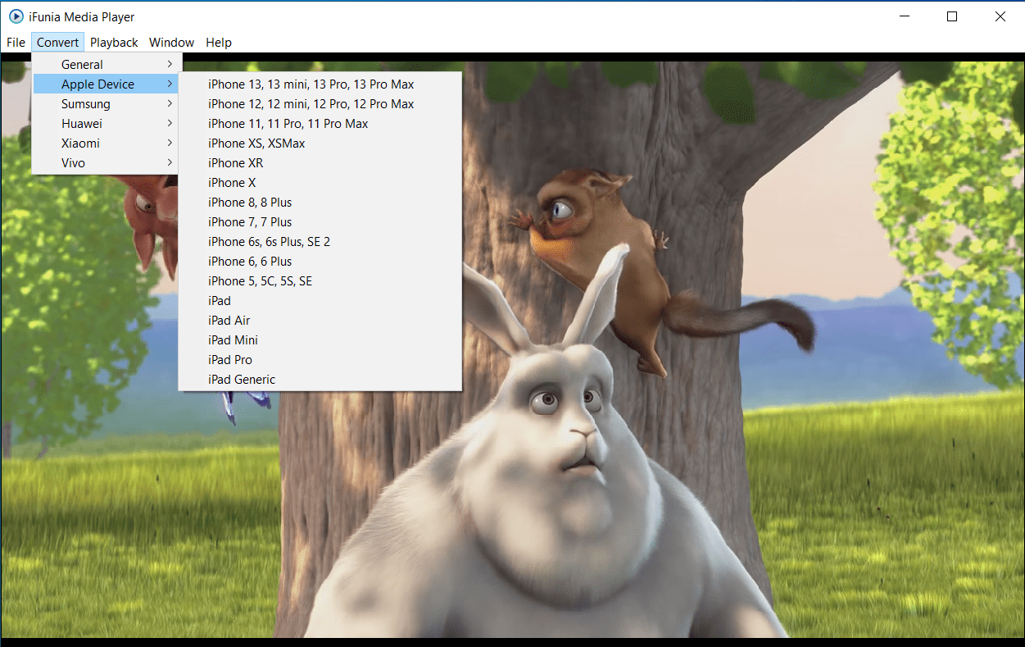This screenshot has width=1025, height=647.
Task: Choose the iPad Pro preset
Action: coord(320,360)
